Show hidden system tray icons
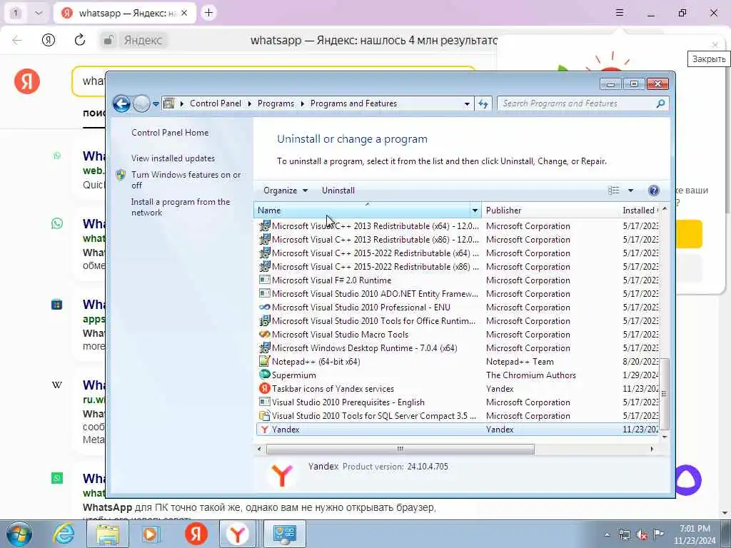This screenshot has height=548, width=731. pos(607,534)
